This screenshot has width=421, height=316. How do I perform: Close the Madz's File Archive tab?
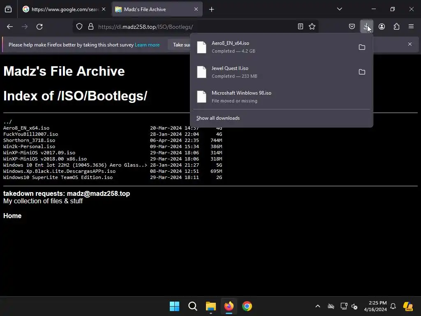point(196,9)
